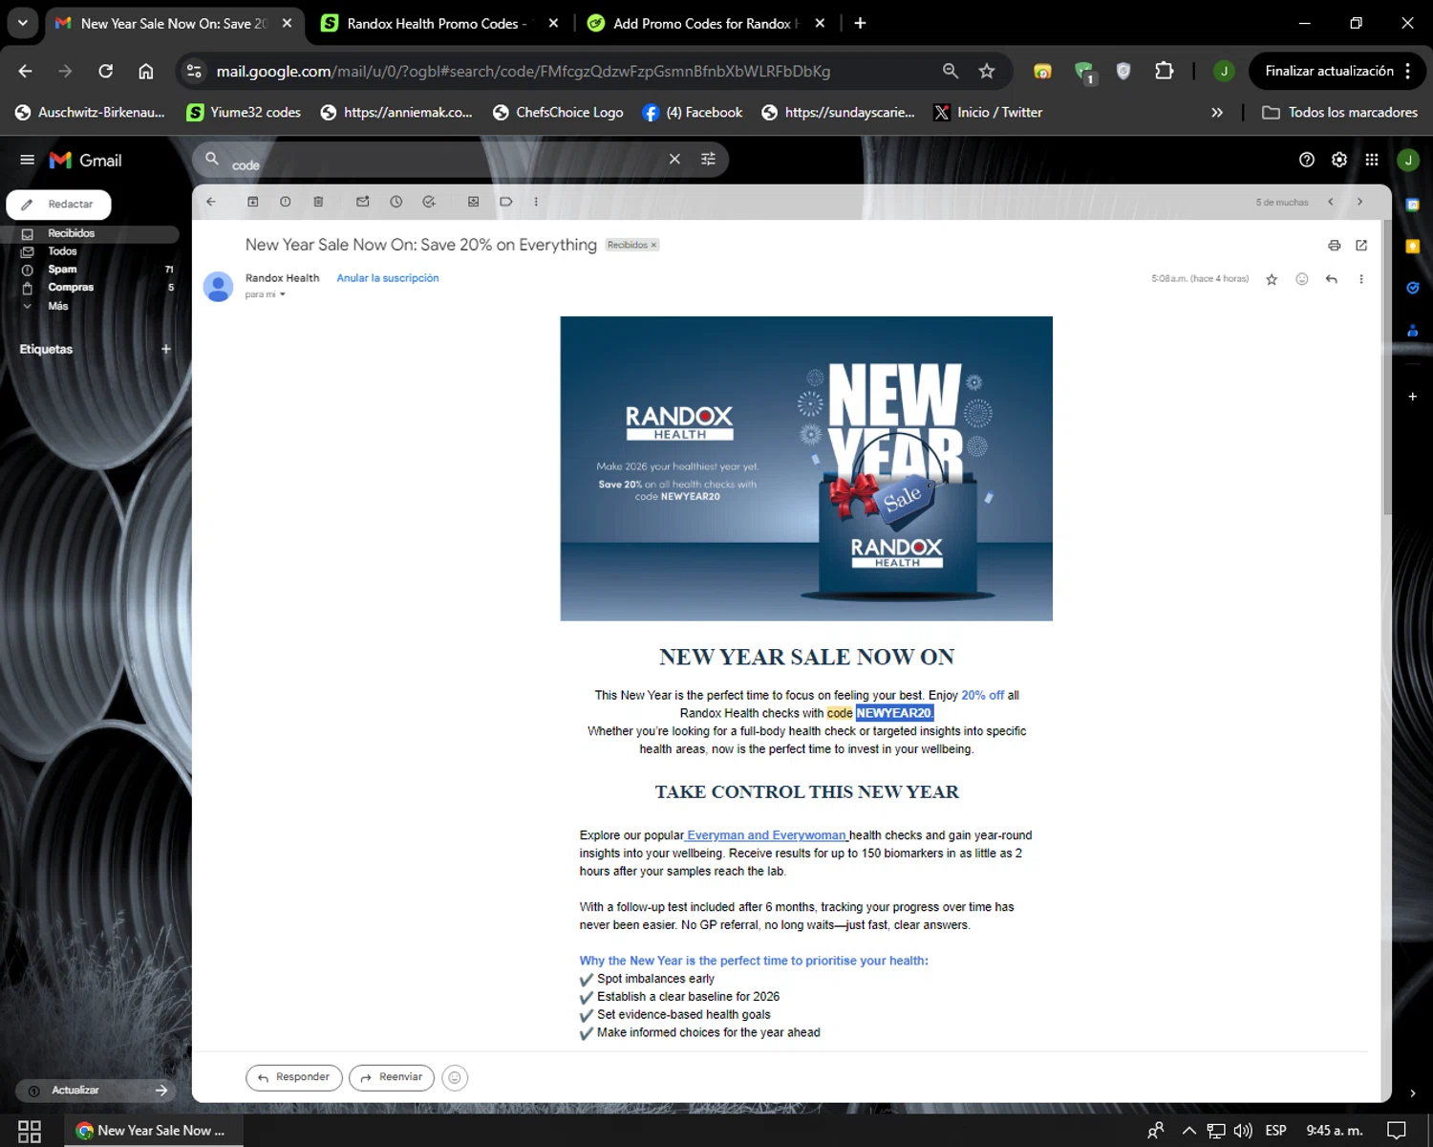The height and width of the screenshot is (1147, 1433).
Task: Click Anular la suscripción link
Action: [x=388, y=278]
